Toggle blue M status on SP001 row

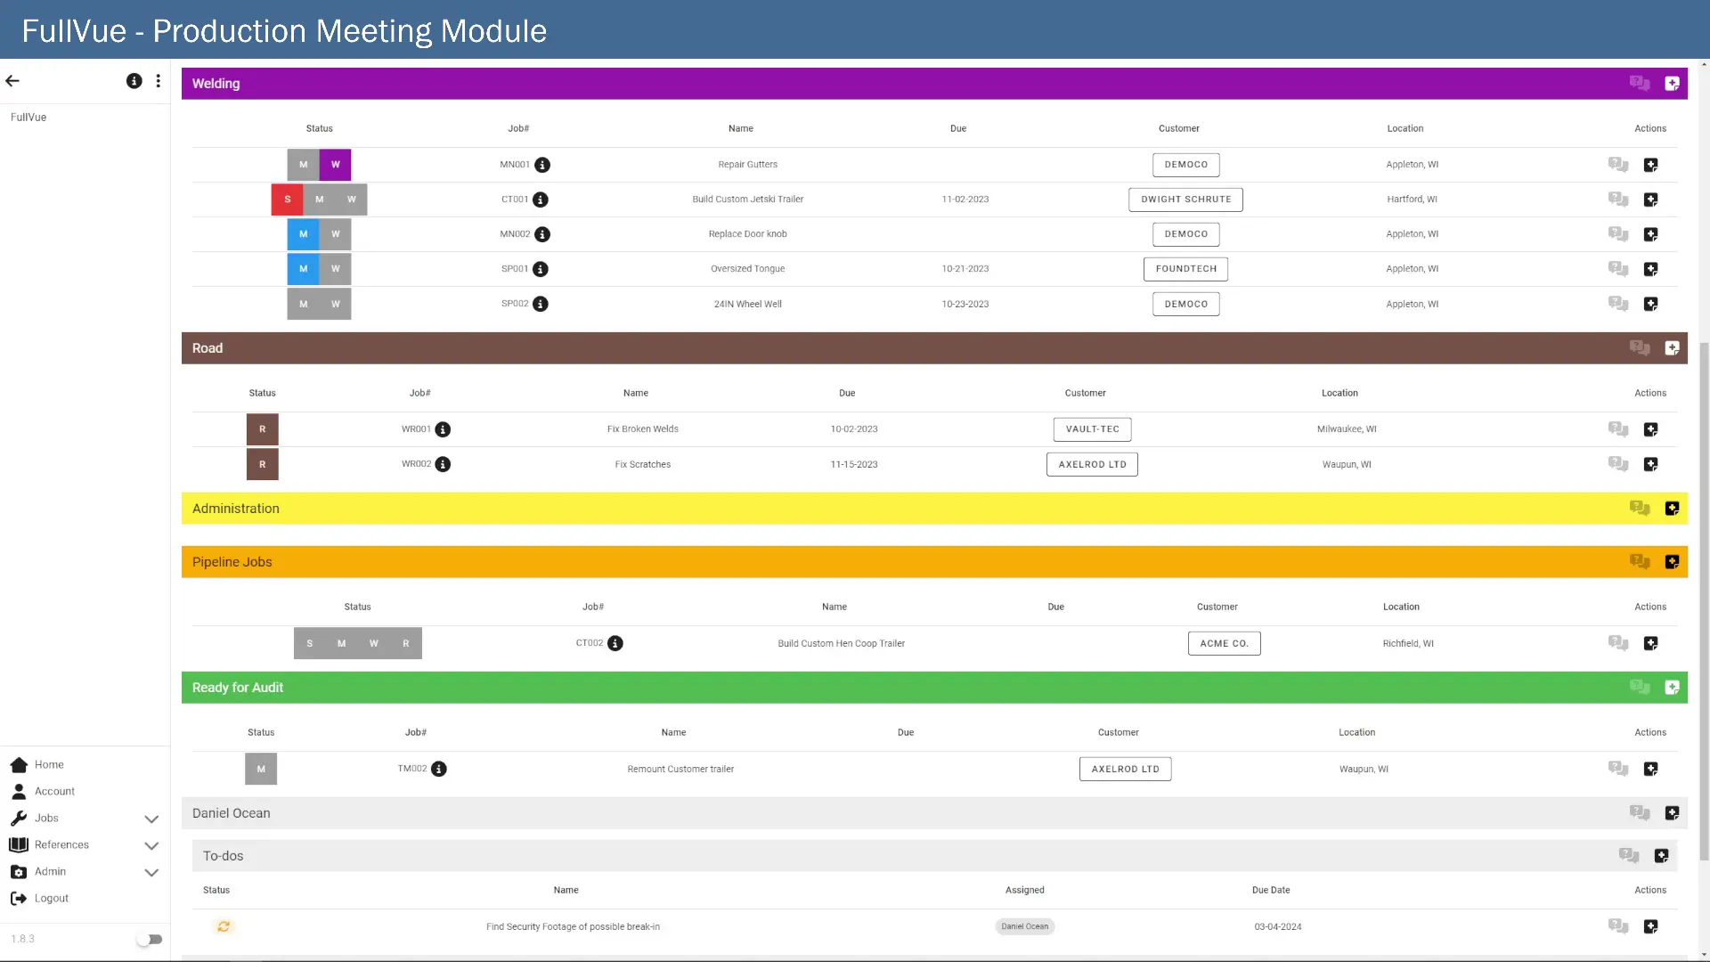pos(304,269)
